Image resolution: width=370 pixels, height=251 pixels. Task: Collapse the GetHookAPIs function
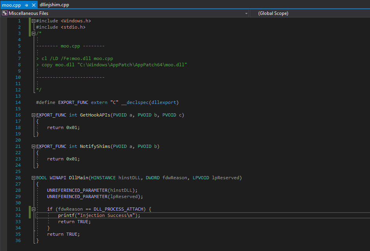tap(33, 115)
